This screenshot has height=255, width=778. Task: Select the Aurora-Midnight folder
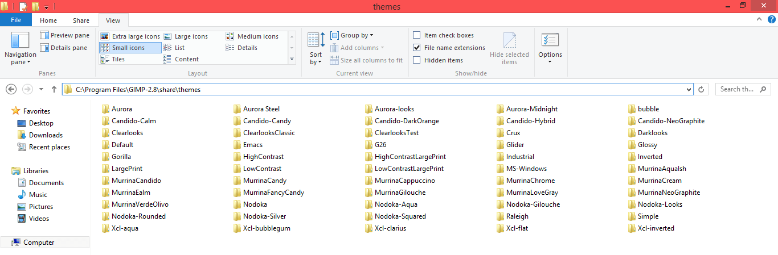(x=527, y=109)
